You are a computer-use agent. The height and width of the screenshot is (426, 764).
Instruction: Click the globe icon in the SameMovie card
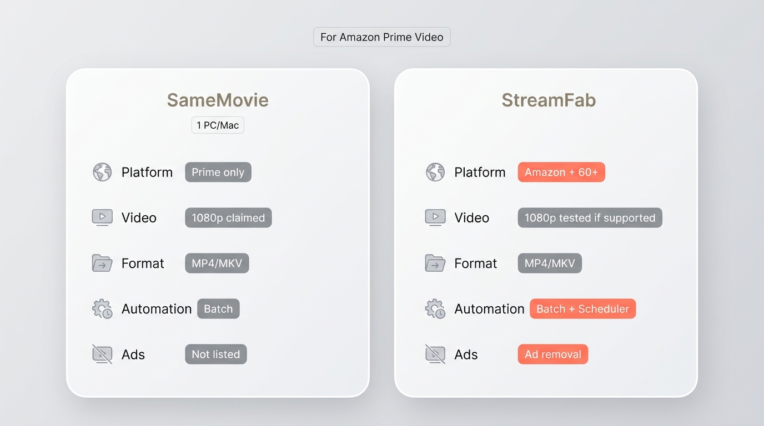coord(102,172)
